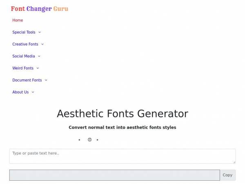This screenshot has height=184, width=245.
Task: Click the 'Convert normal text into aesthetic fonts styles' subtitle
Action: click(122, 127)
